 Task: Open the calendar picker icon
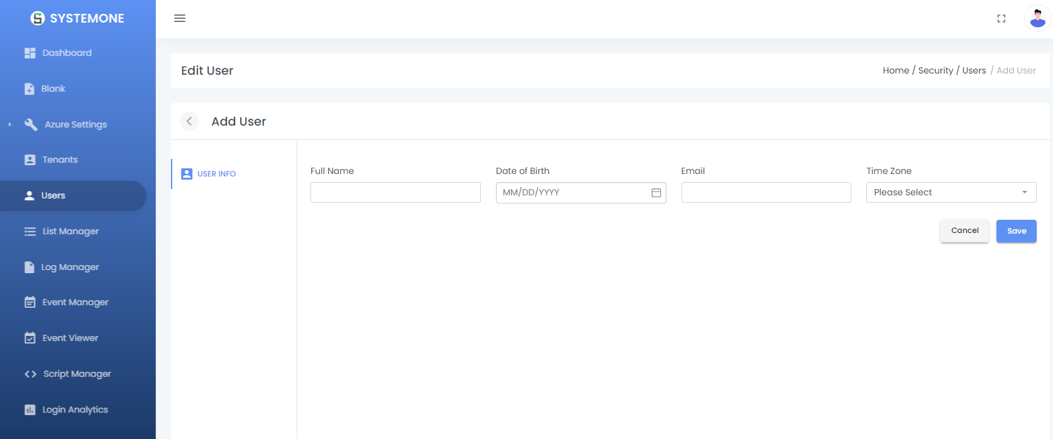tap(656, 193)
